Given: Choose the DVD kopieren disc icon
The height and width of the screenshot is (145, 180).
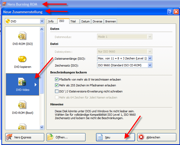Looking at the screenshot, I should pos(22,59).
